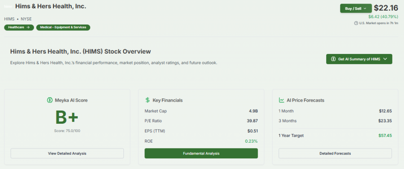Click the brain icon on AI Summary button
The height and width of the screenshot is (169, 404).
point(333,59)
